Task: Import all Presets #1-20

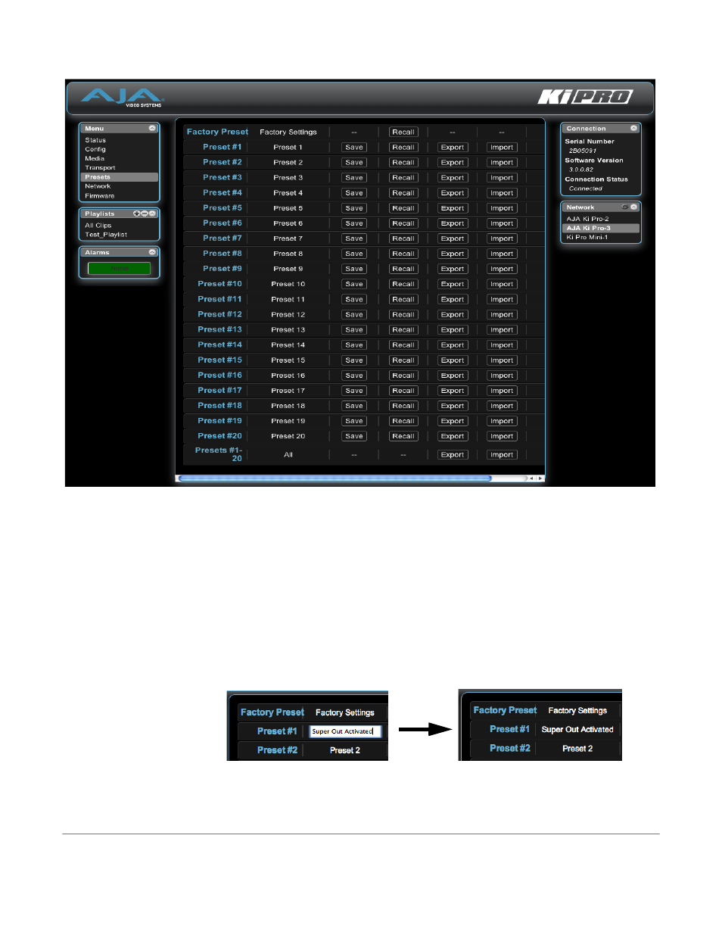Action: tap(502, 454)
